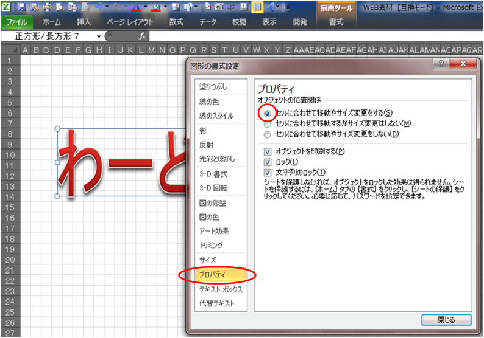Toggle the print object checkbox

point(268,151)
